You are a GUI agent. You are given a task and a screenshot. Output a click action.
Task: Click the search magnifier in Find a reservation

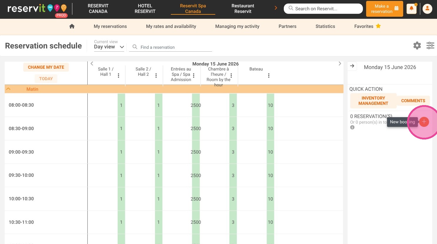tap(135, 47)
